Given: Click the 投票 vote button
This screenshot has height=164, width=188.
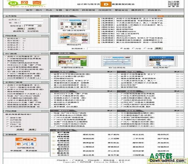Looking at the screenshot, I should (20, 129).
